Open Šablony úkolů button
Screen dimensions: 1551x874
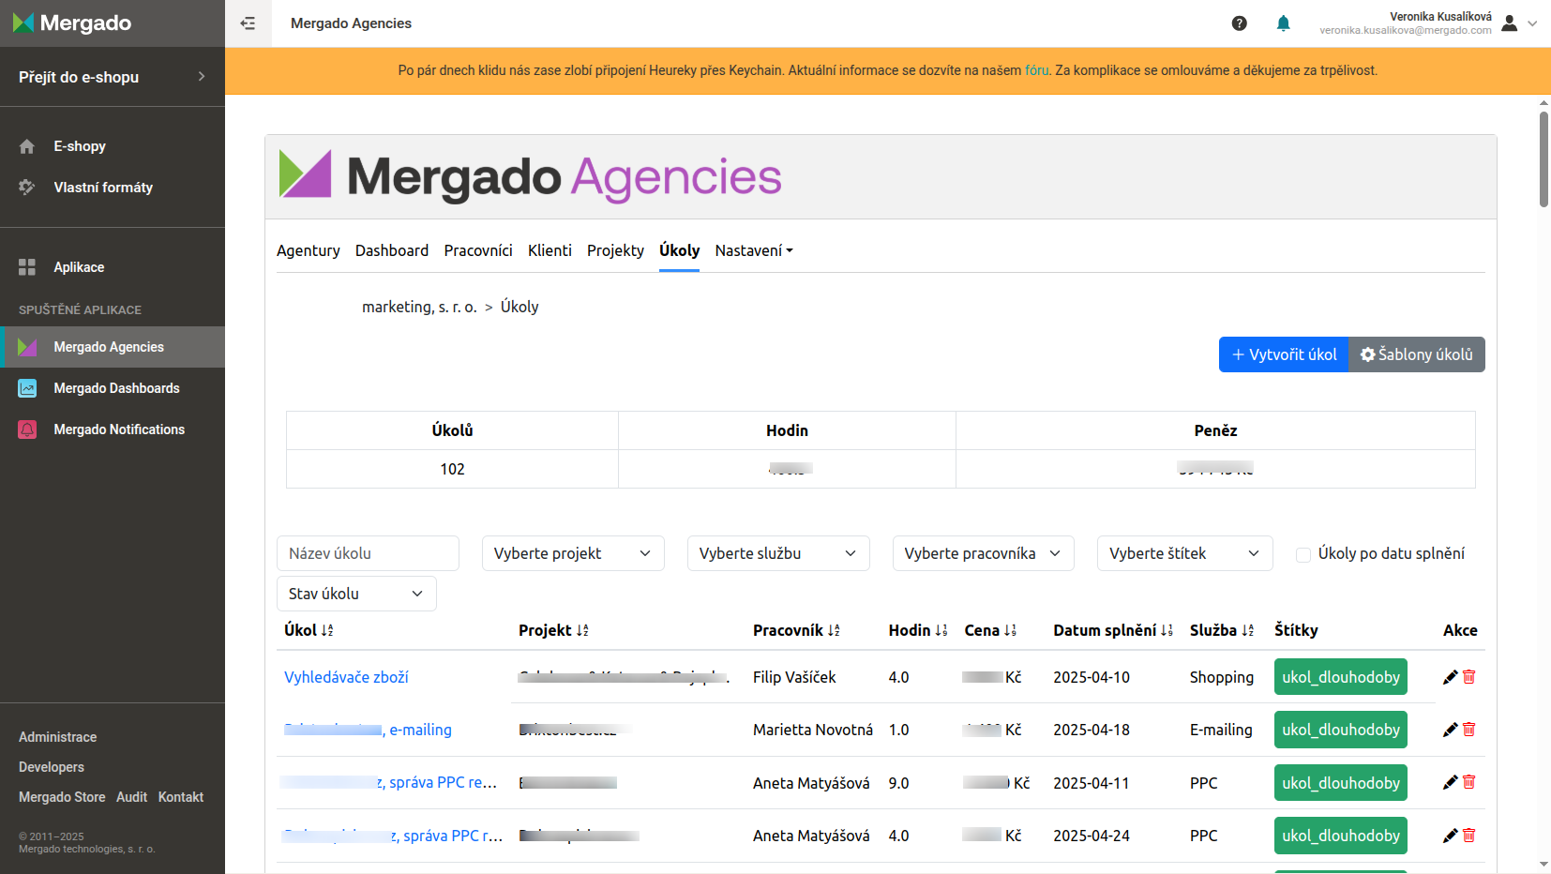(x=1416, y=354)
